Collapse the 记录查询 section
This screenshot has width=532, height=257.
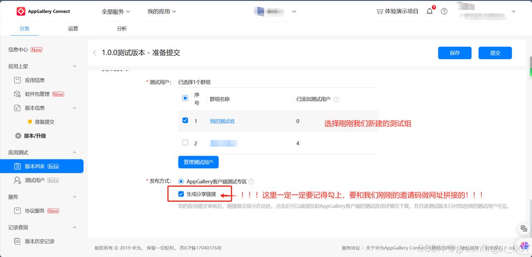coord(74,227)
